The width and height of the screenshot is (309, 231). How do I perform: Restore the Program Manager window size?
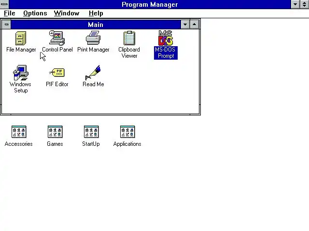305,4
